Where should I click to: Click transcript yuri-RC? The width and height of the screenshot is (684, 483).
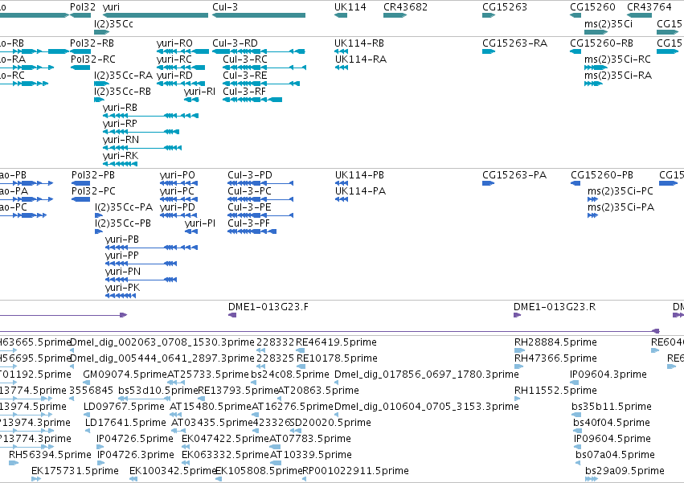tap(181, 68)
